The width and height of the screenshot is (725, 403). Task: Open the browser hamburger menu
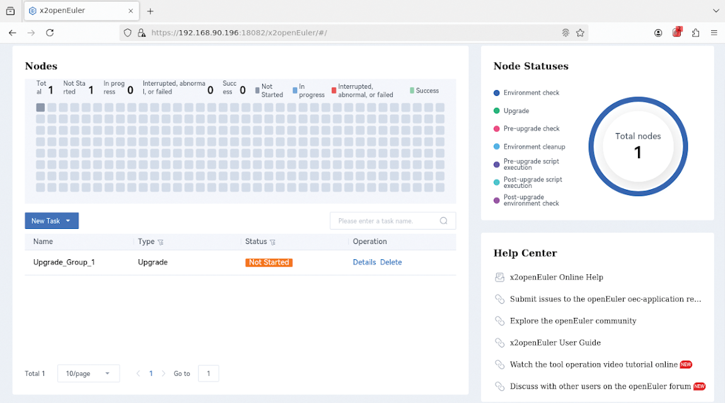(714, 33)
